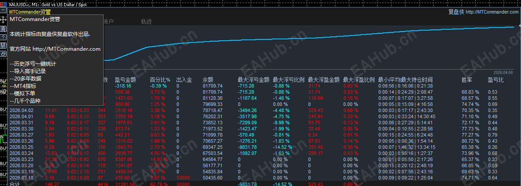Click the overlapping windows restore icon
The width and height of the screenshot is (521, 186).
pos(4,54)
